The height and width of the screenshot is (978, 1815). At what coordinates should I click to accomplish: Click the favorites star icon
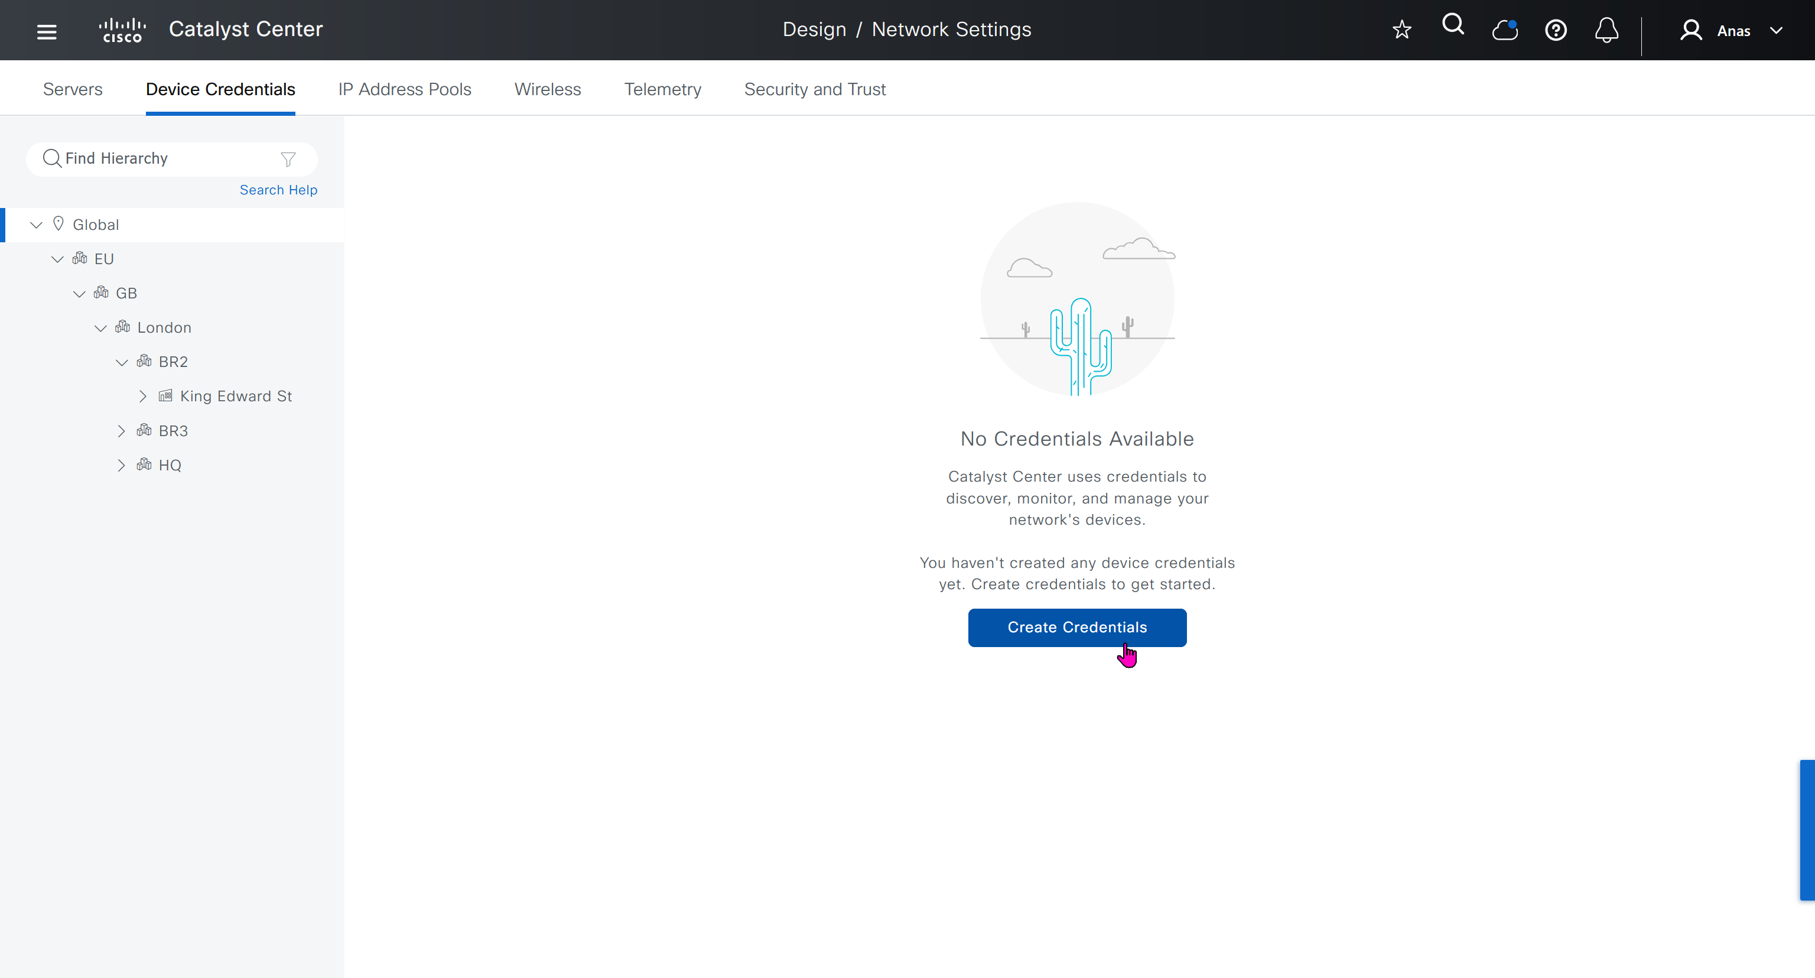tap(1401, 30)
